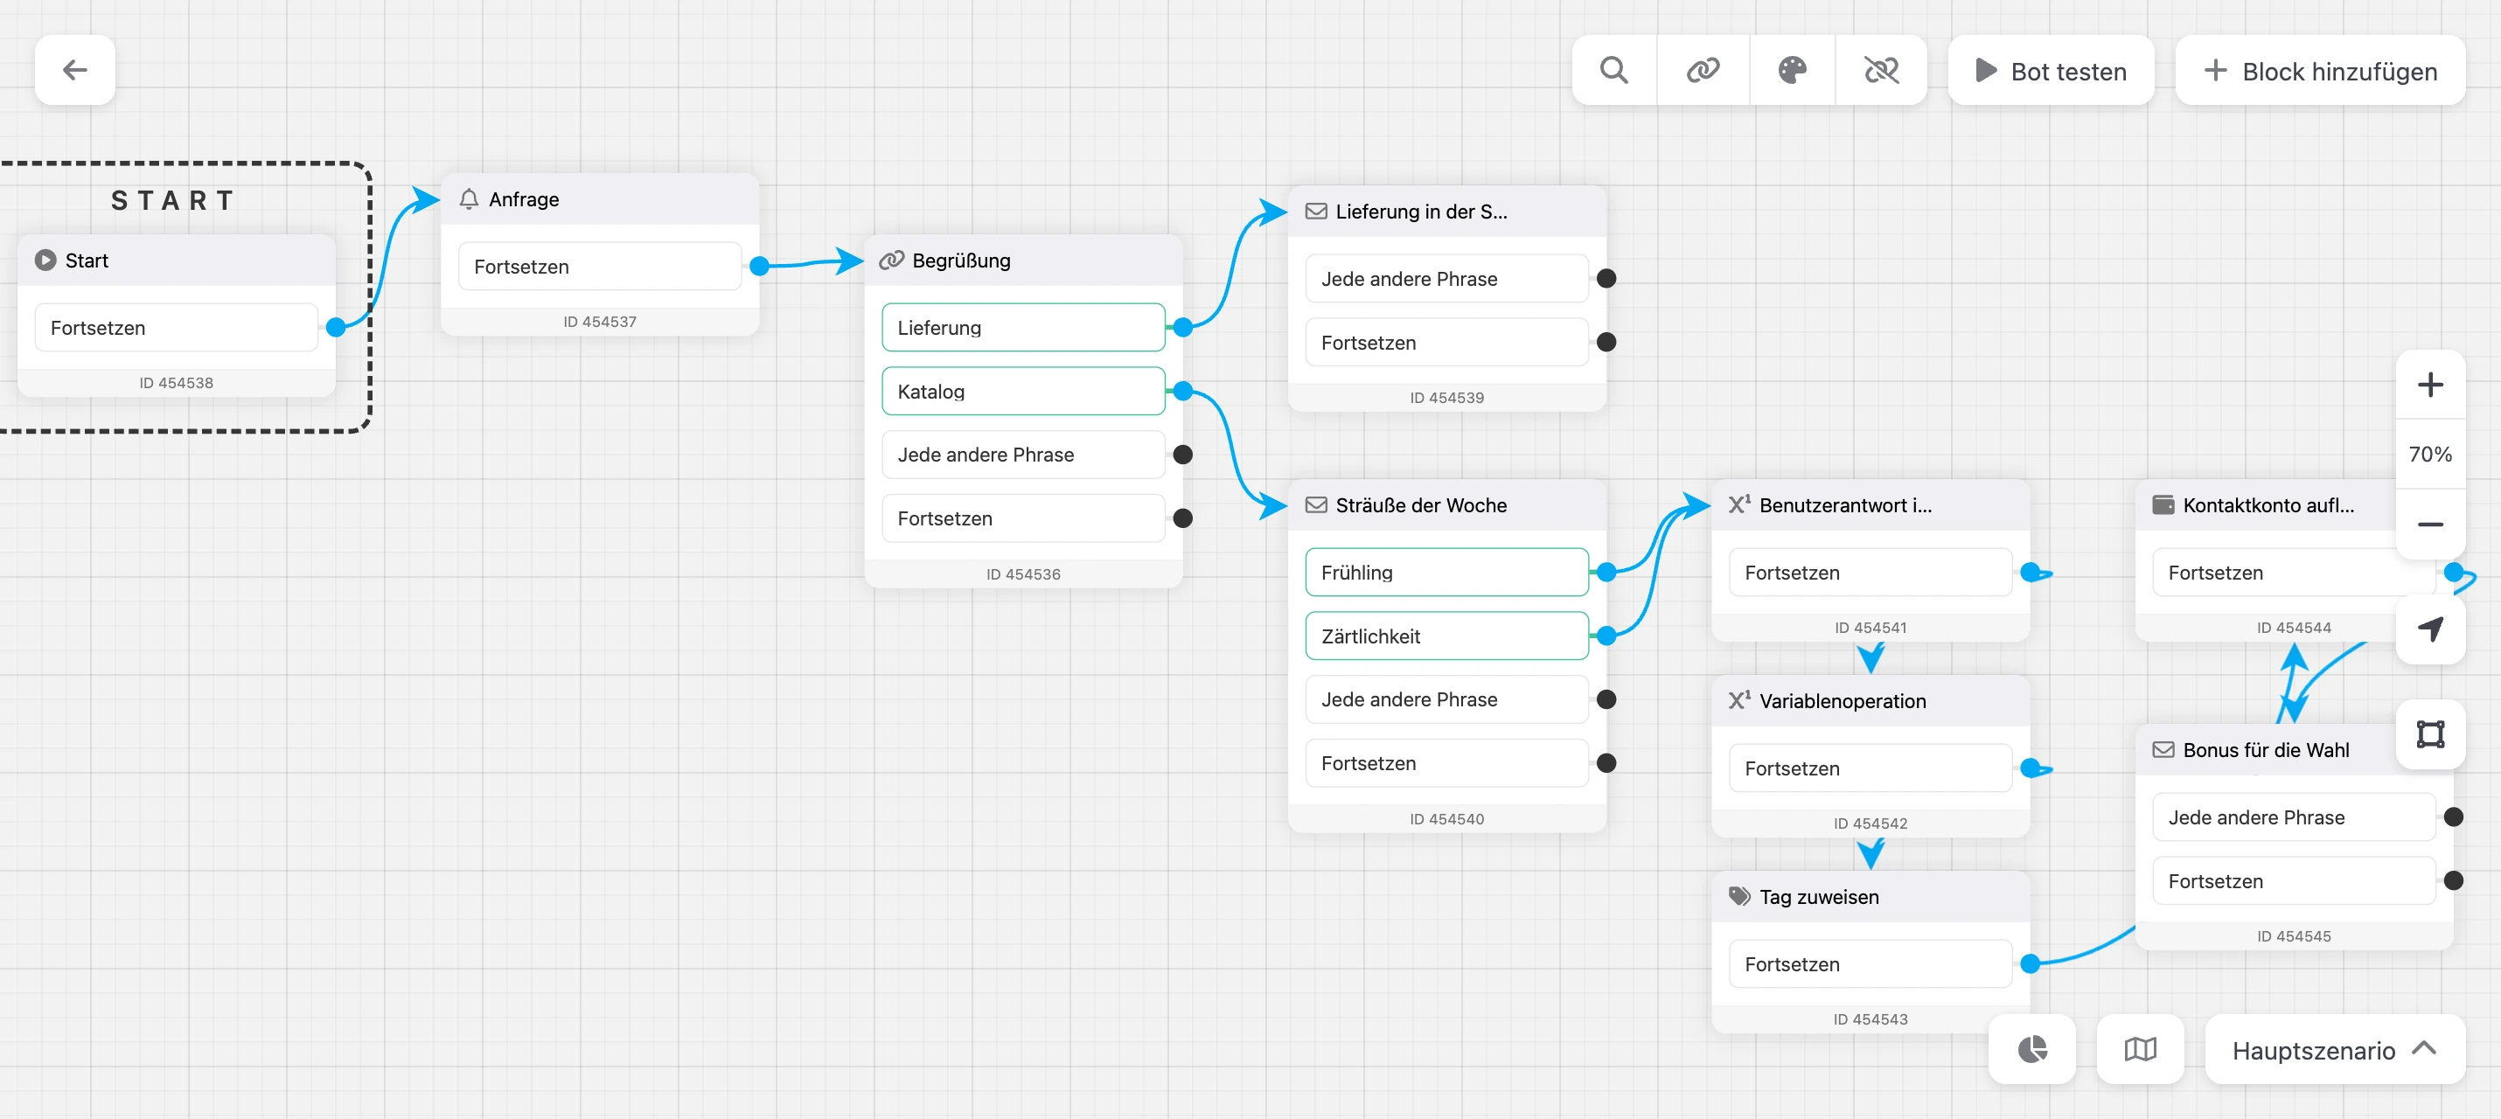
Task: Click the bell icon on Anfrage block
Action: (x=469, y=199)
